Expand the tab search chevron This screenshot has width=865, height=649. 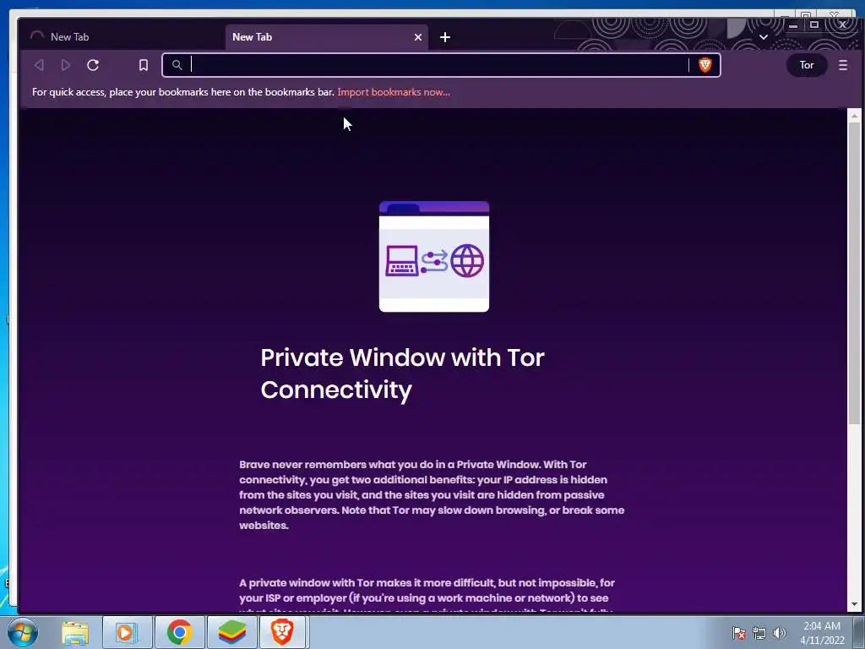tap(764, 37)
